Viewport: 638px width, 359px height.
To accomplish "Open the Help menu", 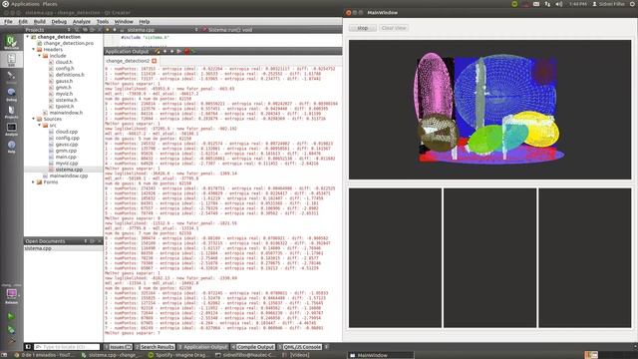I will pyautogui.click(x=145, y=22).
